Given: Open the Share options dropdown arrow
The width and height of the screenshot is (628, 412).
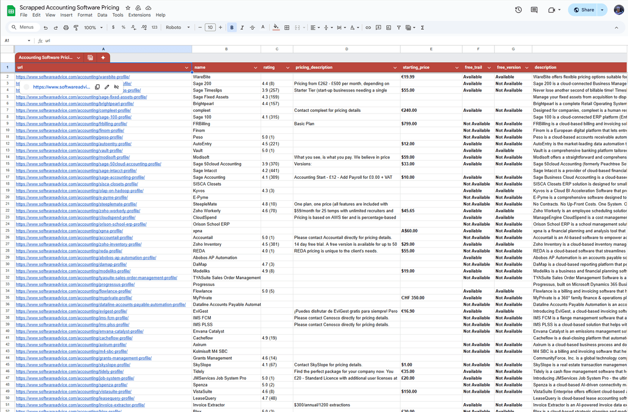Looking at the screenshot, I should click(602, 9).
